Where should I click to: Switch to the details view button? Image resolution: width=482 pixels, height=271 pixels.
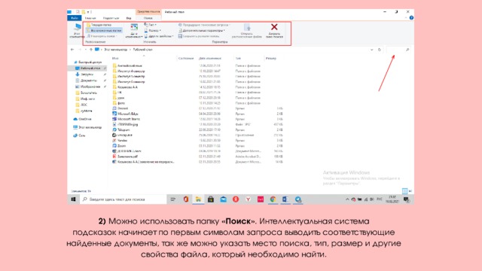coord(405,191)
